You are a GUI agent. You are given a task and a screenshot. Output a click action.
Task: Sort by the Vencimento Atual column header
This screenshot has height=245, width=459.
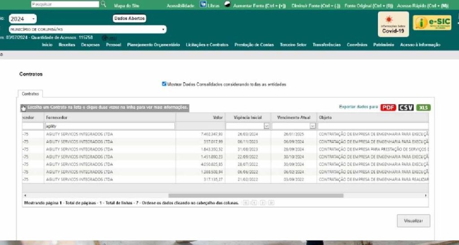[294, 118]
